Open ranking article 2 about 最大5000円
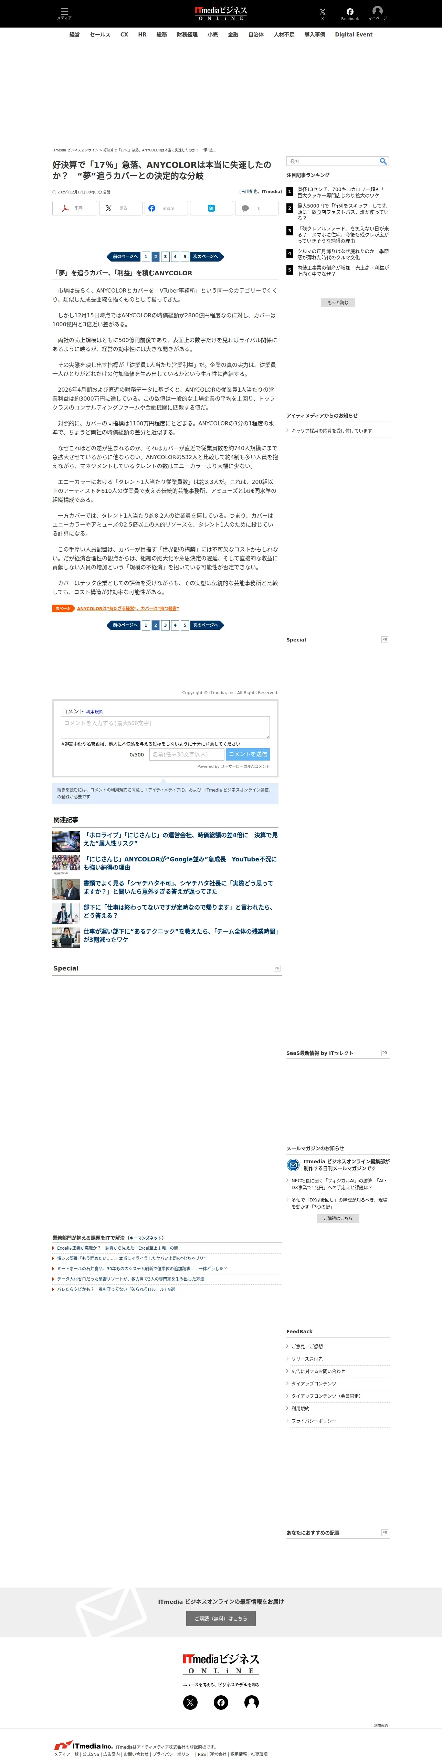 [343, 212]
